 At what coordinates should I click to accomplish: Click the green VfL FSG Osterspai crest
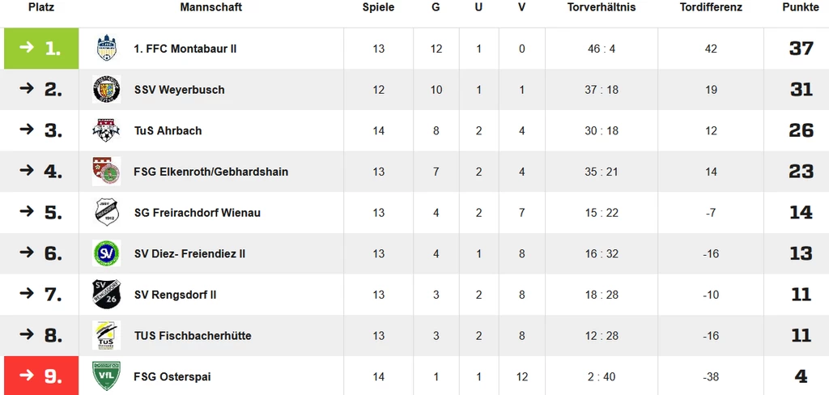[106, 376]
